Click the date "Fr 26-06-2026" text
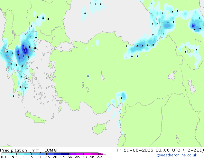 pos(135,150)
